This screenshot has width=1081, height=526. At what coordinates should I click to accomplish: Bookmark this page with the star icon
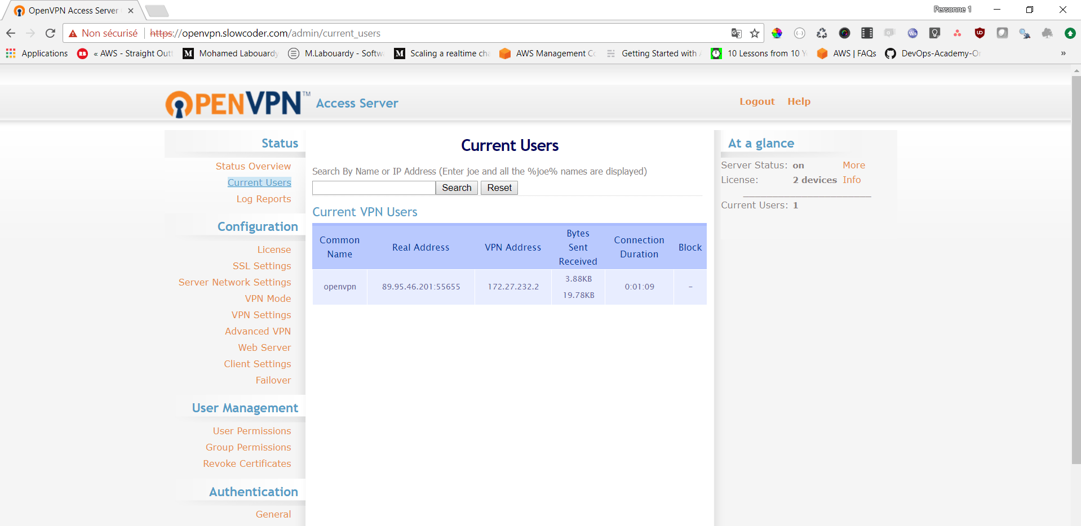click(x=755, y=33)
